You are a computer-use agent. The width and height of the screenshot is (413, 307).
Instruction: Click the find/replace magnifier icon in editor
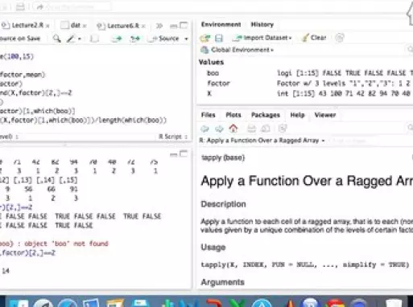[56, 39]
